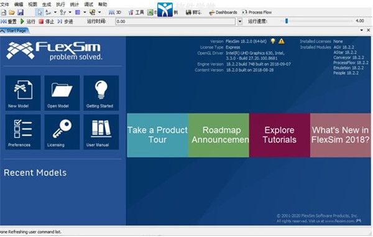373x237 pixels.
Task: Click the Explore Tutorials tile
Action: pyautogui.click(x=280, y=135)
